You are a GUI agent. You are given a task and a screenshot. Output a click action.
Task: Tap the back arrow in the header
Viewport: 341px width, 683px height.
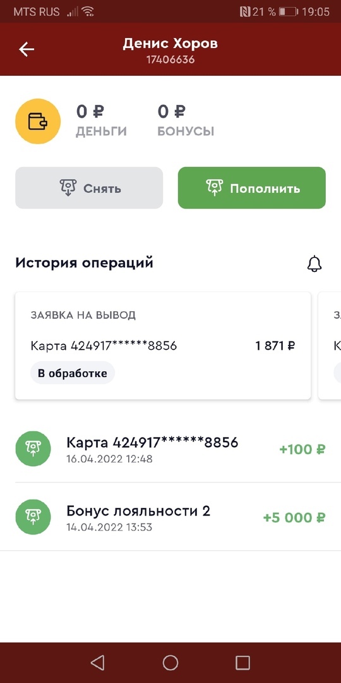(27, 50)
